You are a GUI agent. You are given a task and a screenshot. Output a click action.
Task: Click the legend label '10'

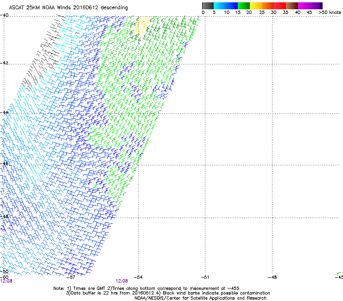tap(227, 13)
